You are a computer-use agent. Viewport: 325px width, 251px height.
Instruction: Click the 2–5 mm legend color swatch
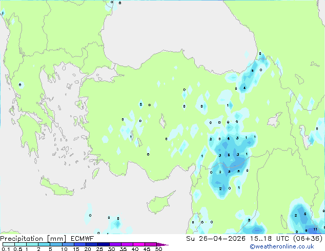coord(44,244)
